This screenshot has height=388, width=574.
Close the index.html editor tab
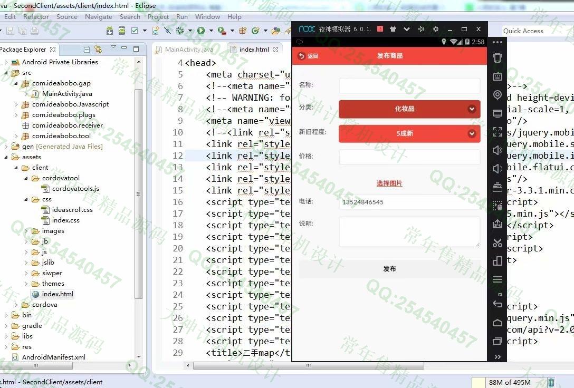pos(275,50)
